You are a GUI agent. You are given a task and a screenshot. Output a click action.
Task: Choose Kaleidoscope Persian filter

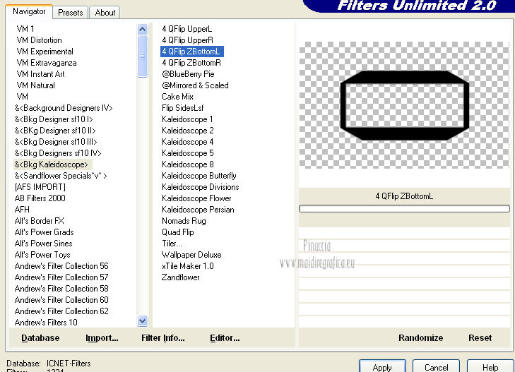point(198,210)
